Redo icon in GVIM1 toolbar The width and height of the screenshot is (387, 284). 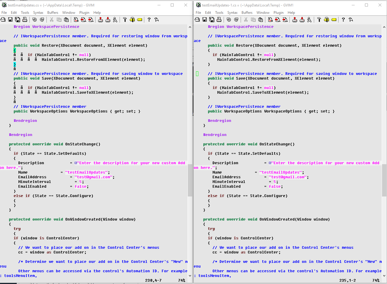point(236,20)
